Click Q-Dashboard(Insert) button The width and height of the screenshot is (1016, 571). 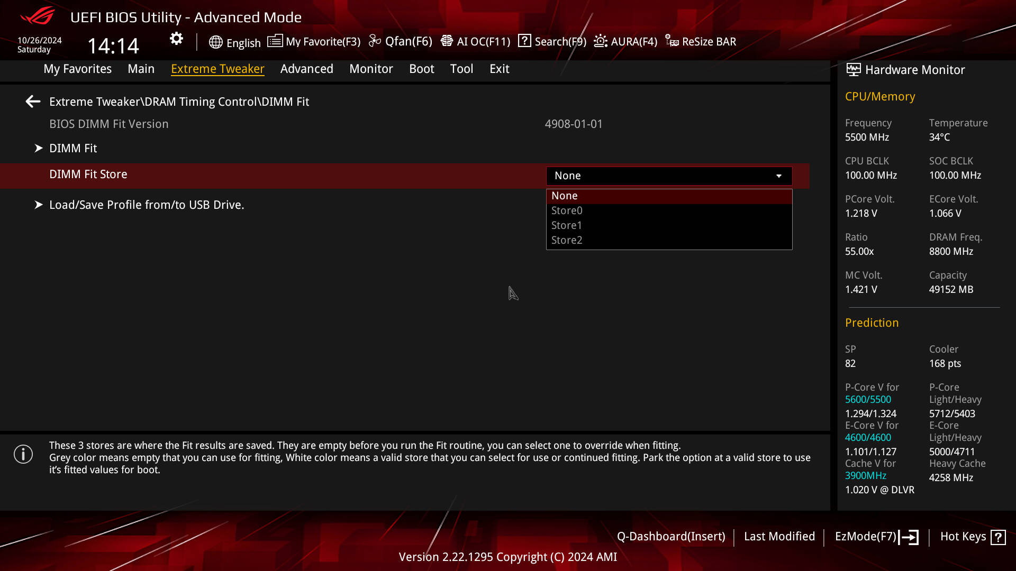[671, 537]
